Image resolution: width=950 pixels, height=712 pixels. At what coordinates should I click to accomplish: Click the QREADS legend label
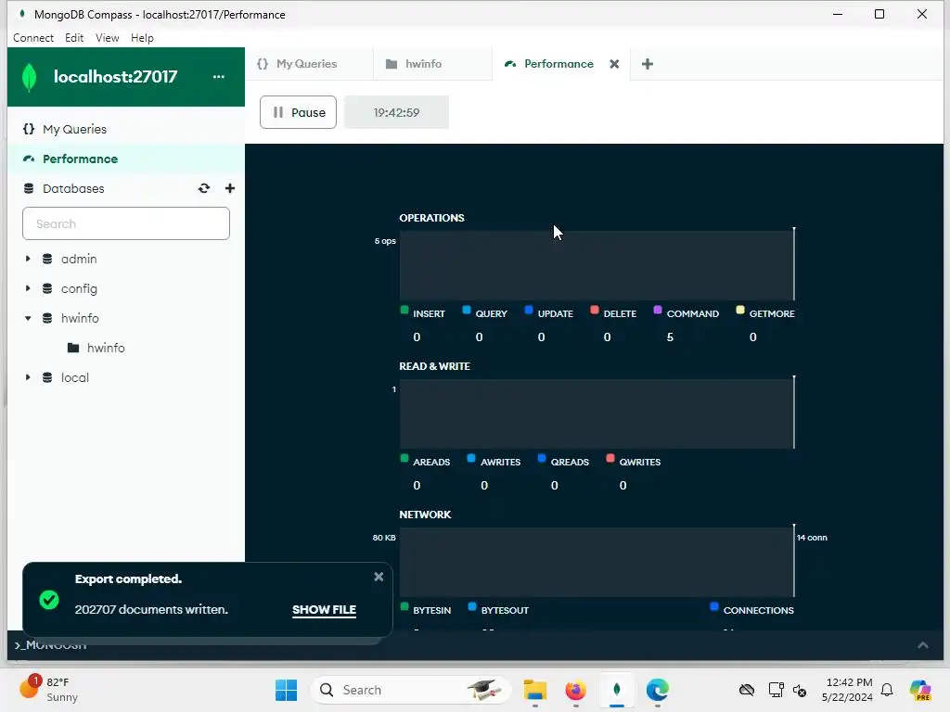(x=570, y=462)
